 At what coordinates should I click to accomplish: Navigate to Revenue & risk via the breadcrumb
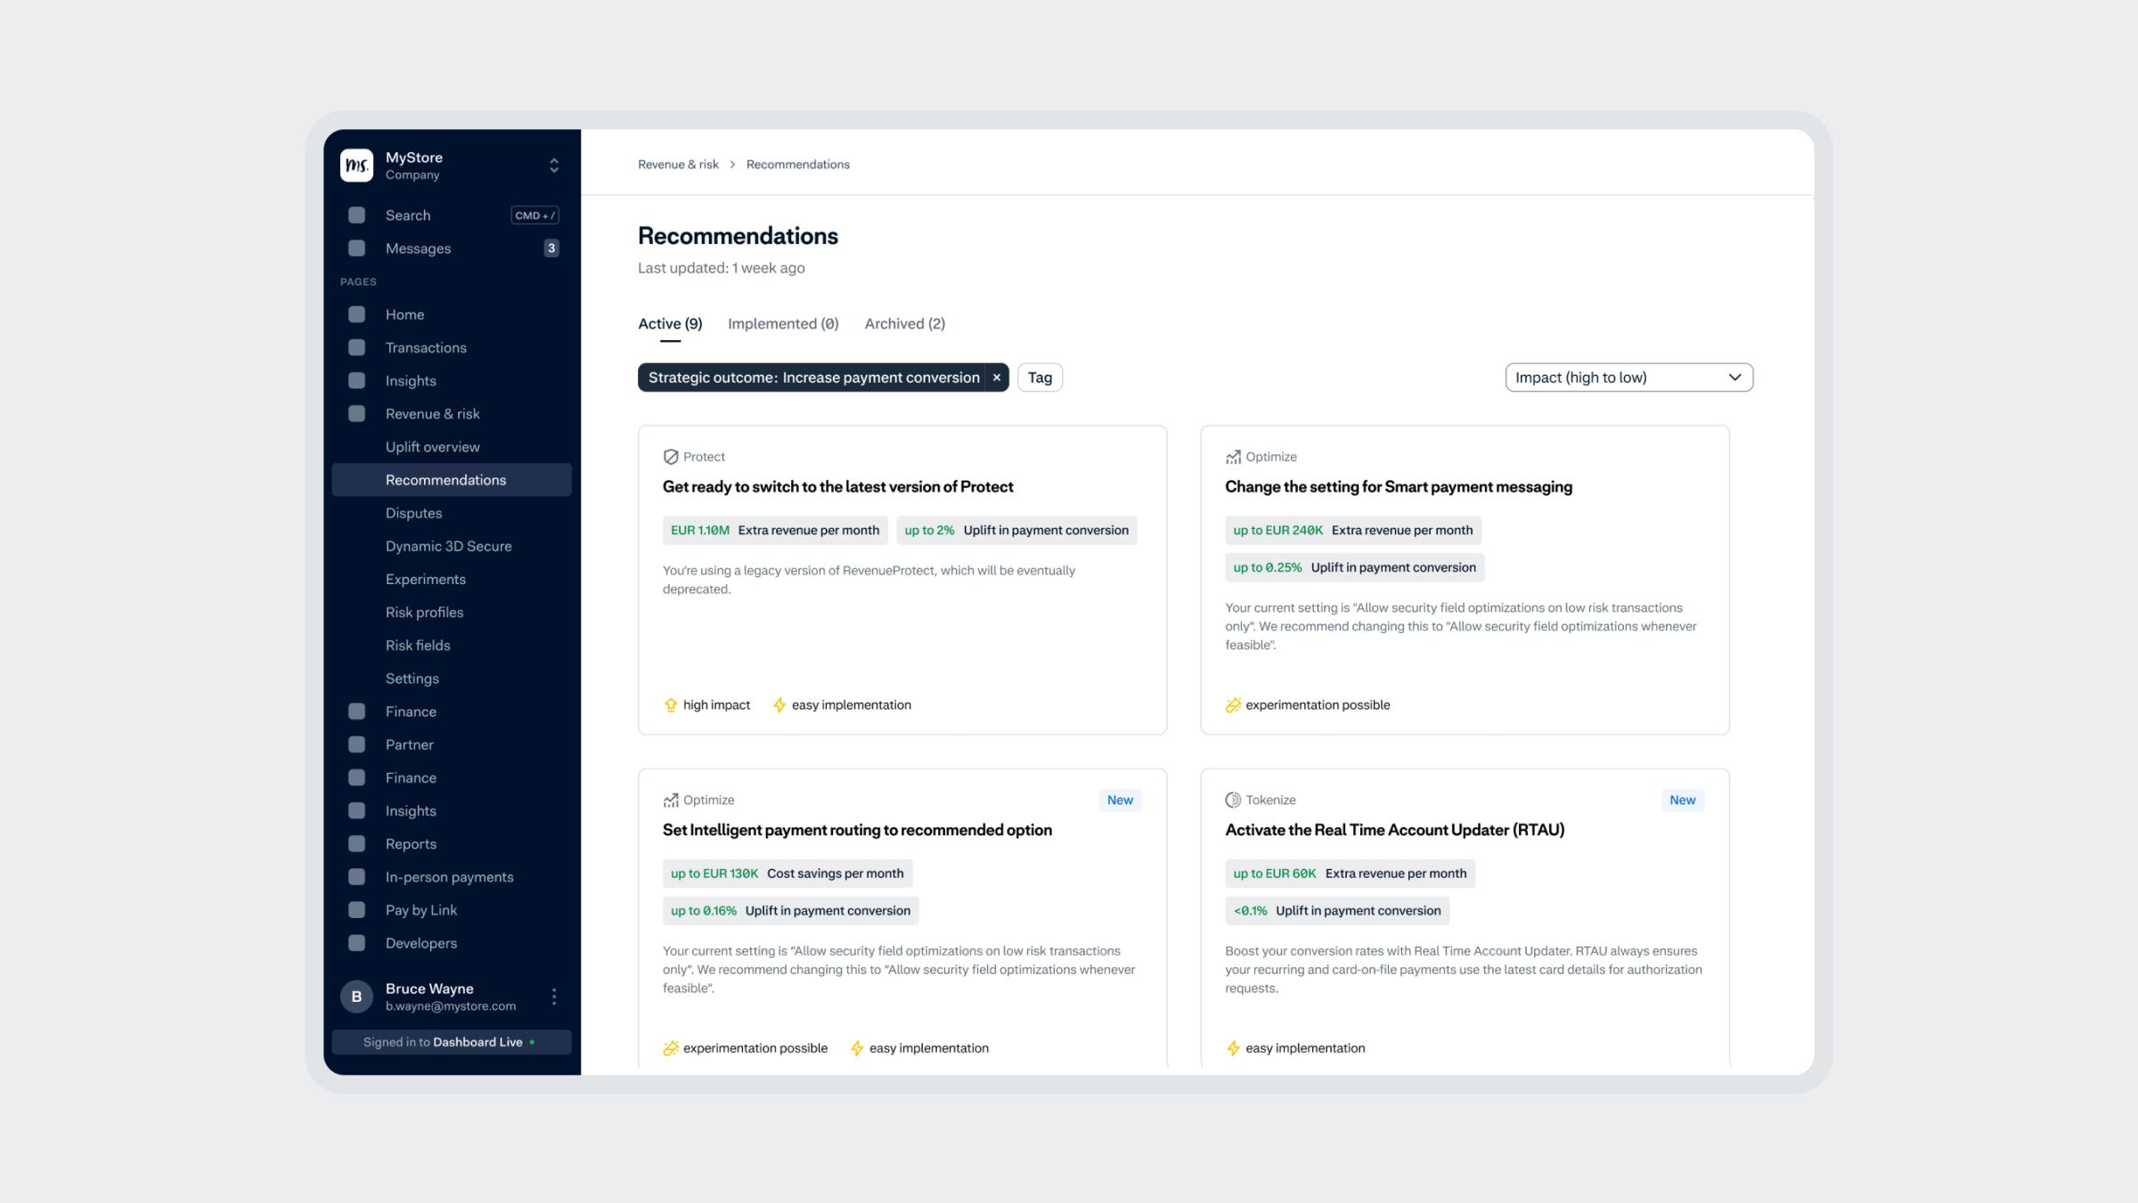click(678, 164)
